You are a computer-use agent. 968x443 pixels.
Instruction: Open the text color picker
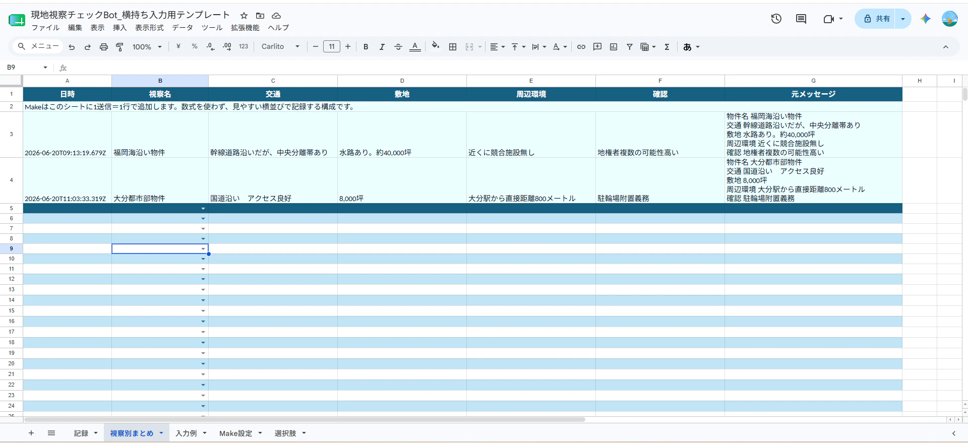tap(415, 47)
